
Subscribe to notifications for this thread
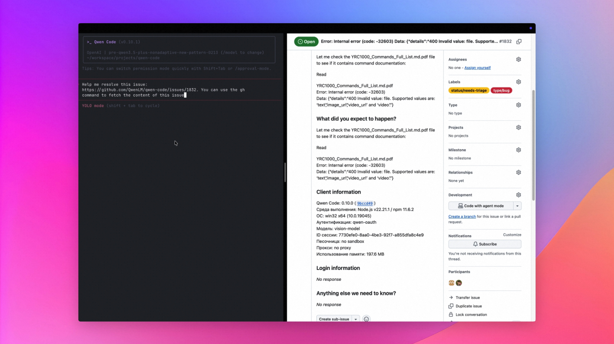tap(485, 244)
